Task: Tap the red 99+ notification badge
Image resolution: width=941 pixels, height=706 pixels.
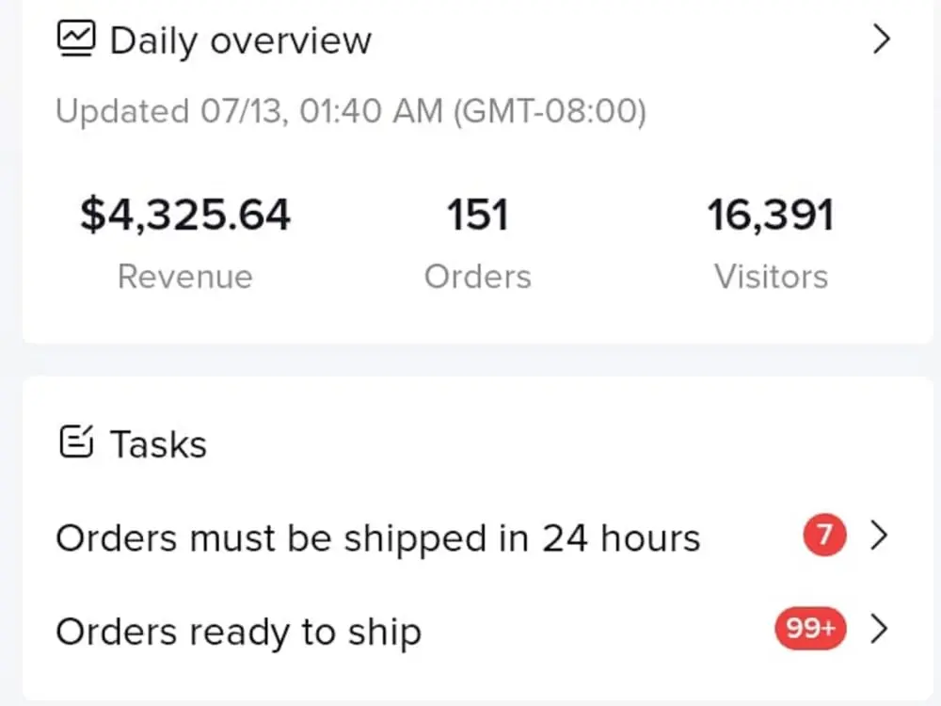Action: click(x=810, y=630)
